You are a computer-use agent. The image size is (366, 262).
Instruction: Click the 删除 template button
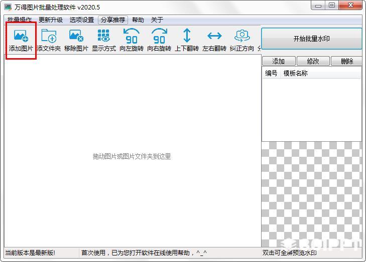coord(347,61)
